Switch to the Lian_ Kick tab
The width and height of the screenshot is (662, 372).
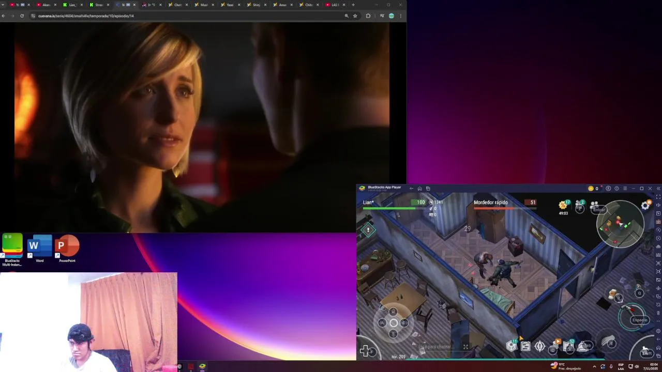pos(72,5)
